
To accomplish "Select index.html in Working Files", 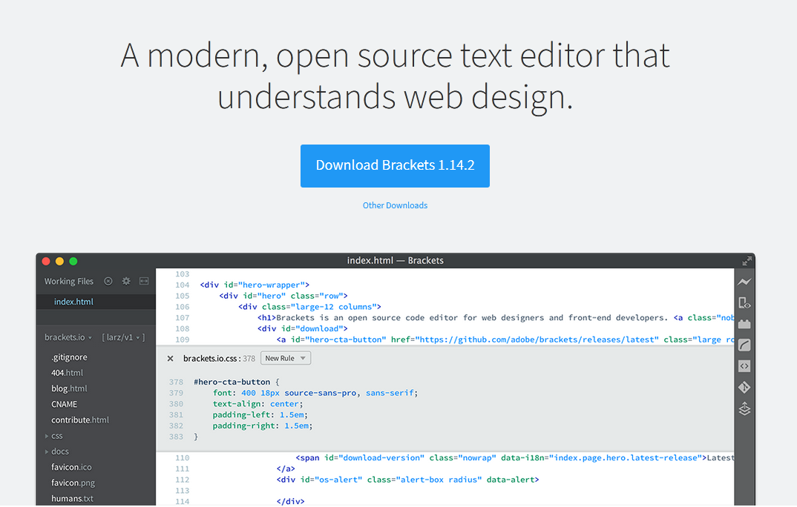I will (x=73, y=302).
